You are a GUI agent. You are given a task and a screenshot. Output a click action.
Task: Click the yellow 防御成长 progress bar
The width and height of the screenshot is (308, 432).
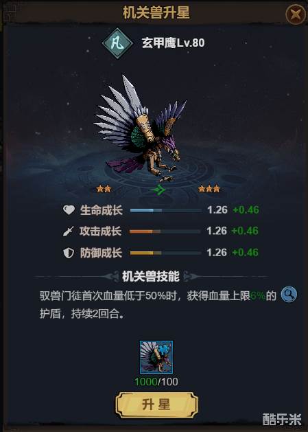(165, 253)
